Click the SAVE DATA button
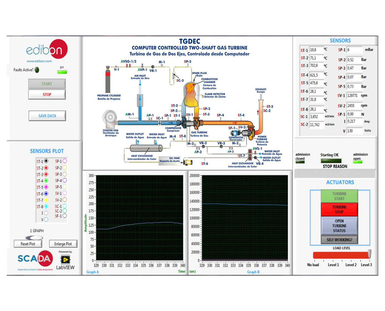 tap(47, 116)
